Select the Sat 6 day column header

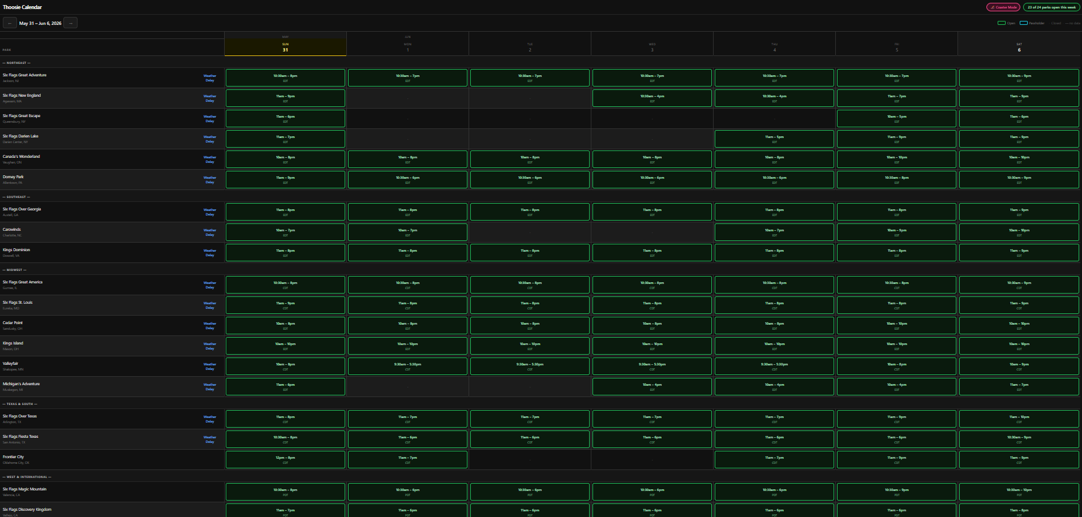tap(1019, 47)
